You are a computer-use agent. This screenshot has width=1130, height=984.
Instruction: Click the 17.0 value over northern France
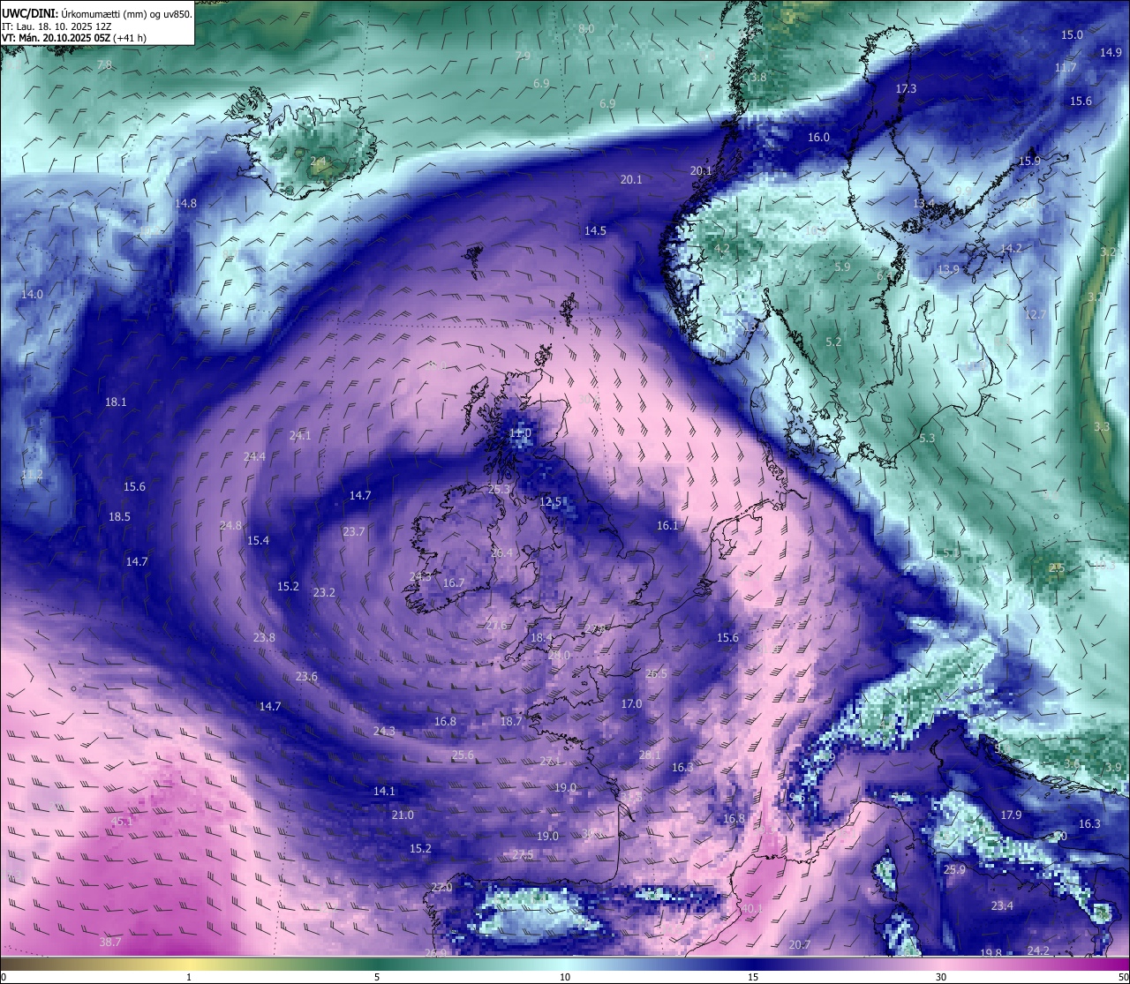631,704
